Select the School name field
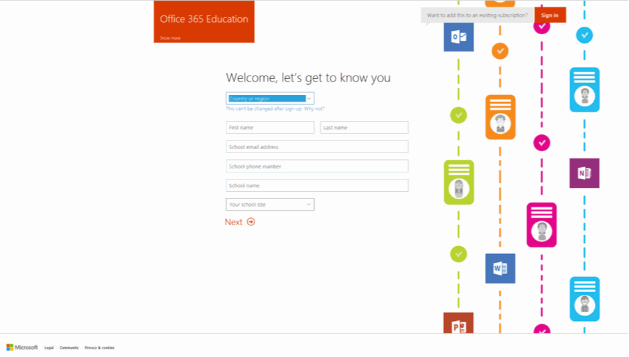629x357 pixels. point(318,186)
